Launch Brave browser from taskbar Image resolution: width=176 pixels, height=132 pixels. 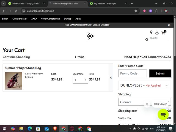(55, 129)
